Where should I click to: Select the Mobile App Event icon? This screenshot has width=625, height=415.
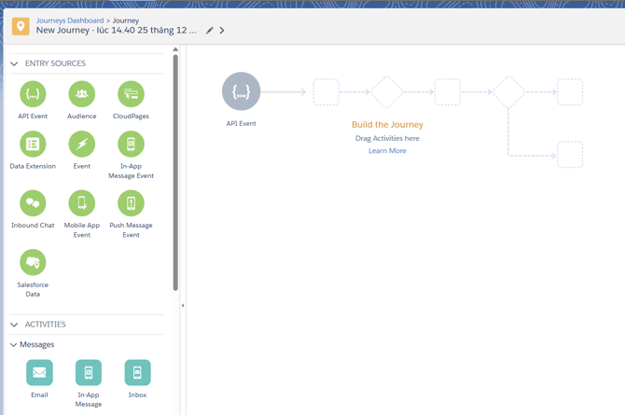[x=82, y=202]
